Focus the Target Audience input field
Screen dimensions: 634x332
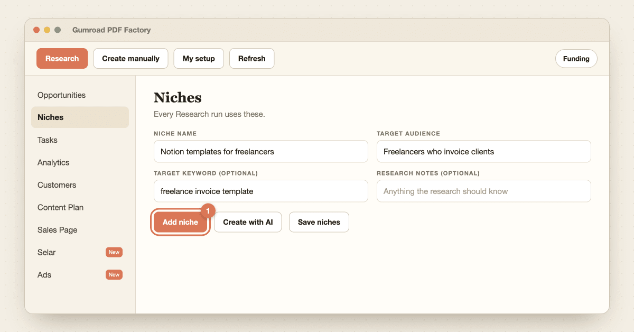484,151
